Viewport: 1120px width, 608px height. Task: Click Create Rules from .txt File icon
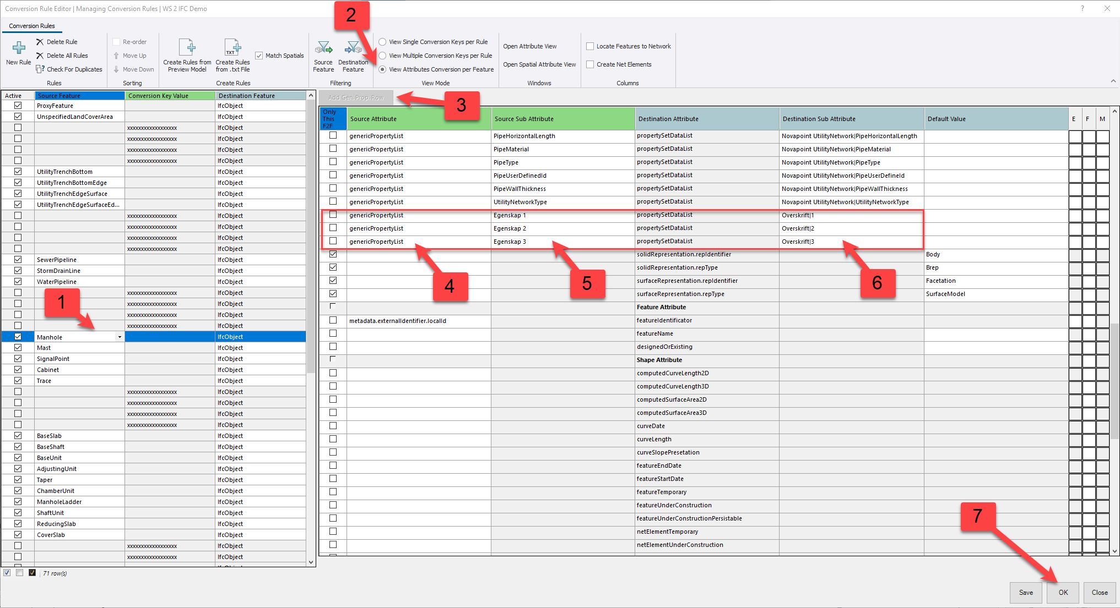tap(232, 48)
